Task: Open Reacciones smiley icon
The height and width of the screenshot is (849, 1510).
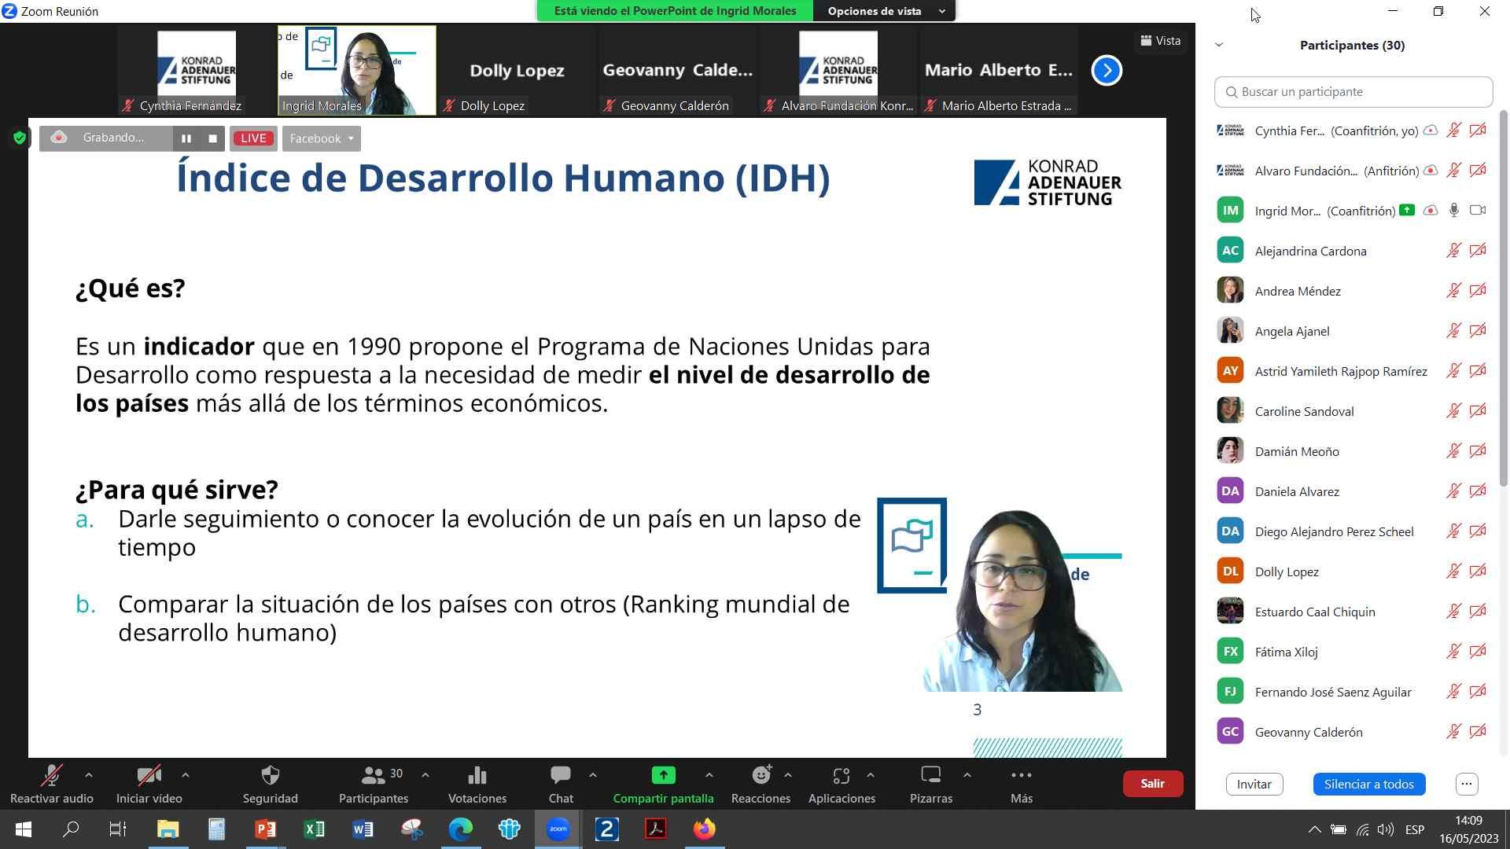Action: click(x=761, y=776)
